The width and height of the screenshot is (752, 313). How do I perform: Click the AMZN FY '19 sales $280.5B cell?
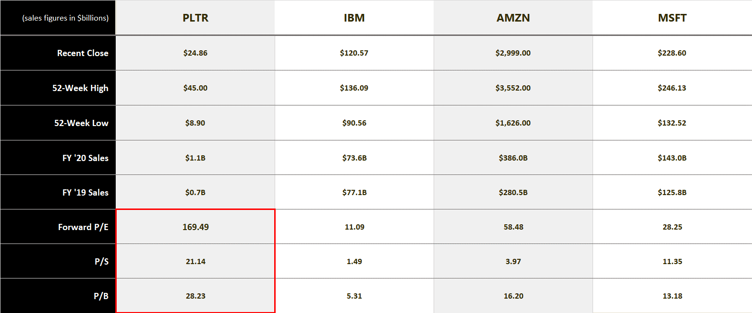point(513,193)
